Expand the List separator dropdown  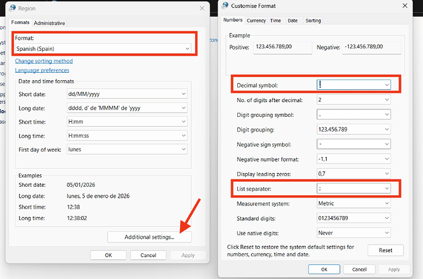click(353, 189)
